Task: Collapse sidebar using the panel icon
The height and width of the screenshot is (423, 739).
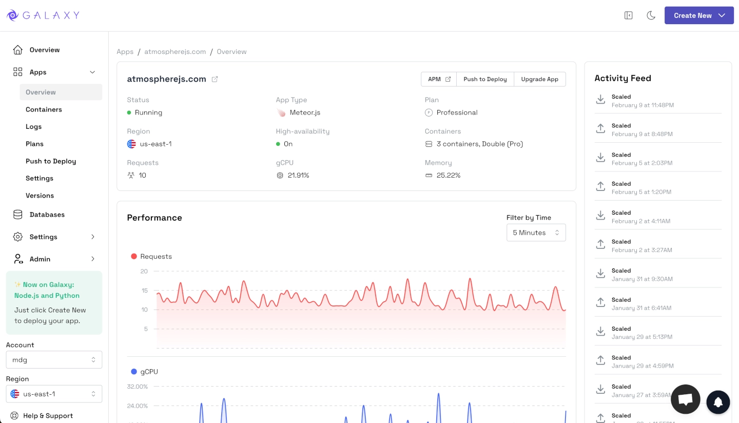Action: coord(628,15)
